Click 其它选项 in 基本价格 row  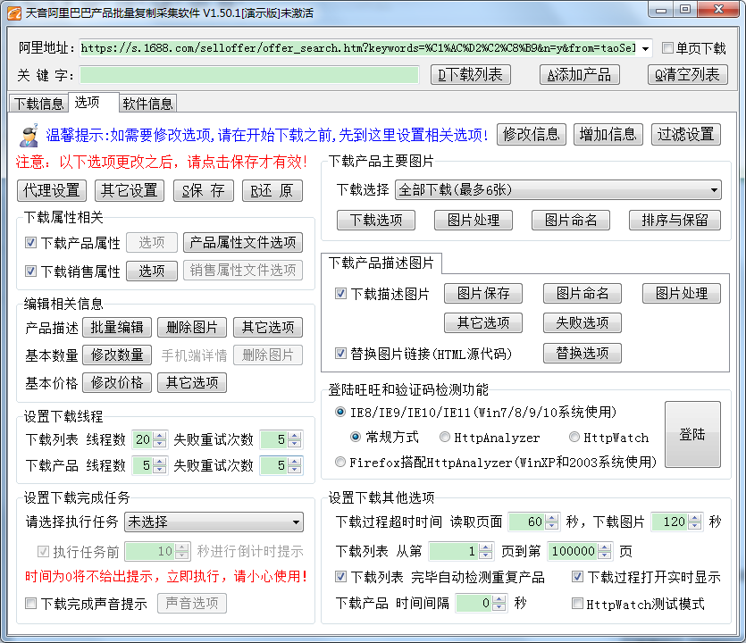(192, 382)
